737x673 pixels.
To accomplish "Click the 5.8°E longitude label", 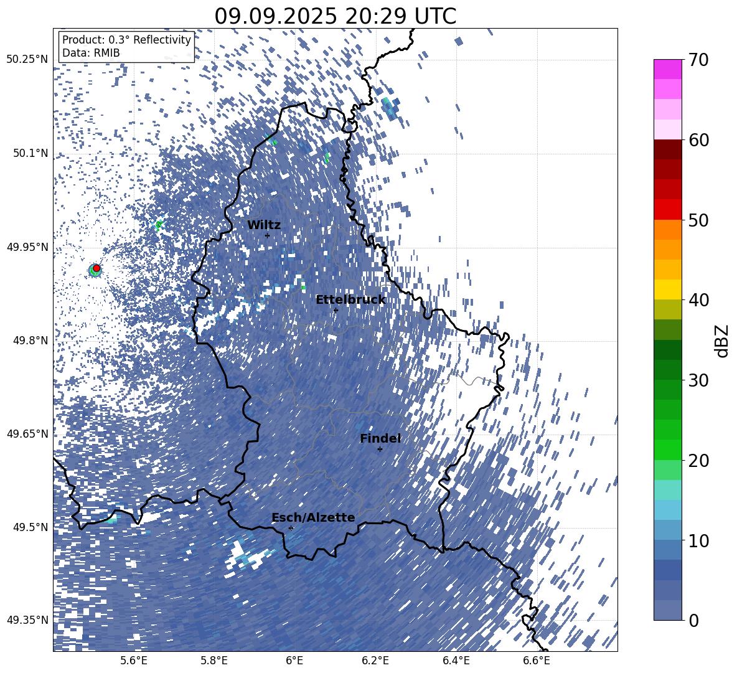I will click(214, 661).
